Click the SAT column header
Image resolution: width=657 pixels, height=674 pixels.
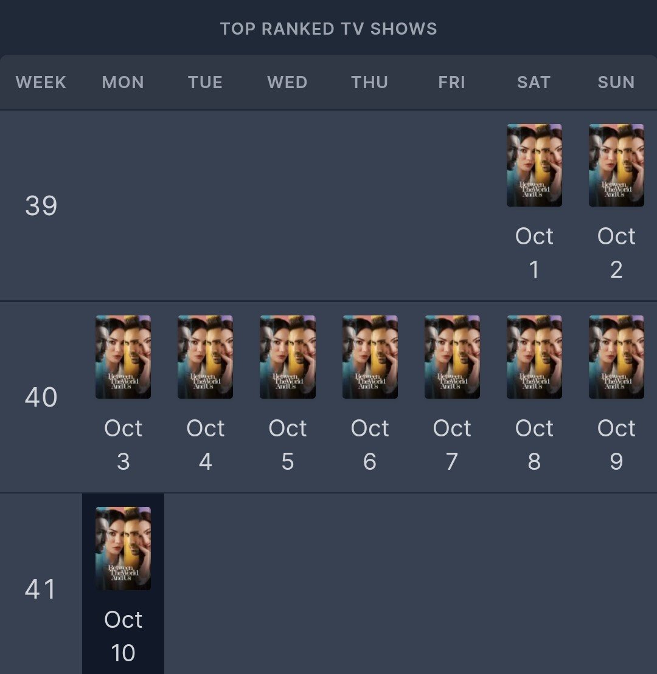534,83
